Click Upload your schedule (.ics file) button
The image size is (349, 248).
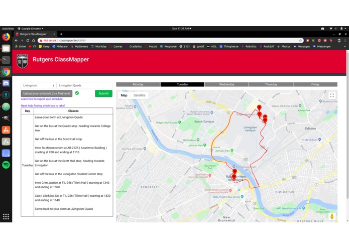[47, 93]
